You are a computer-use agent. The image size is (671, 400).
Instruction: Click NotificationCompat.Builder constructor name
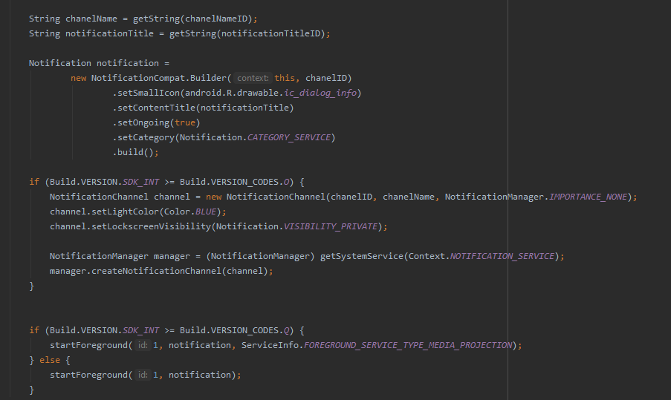point(159,78)
